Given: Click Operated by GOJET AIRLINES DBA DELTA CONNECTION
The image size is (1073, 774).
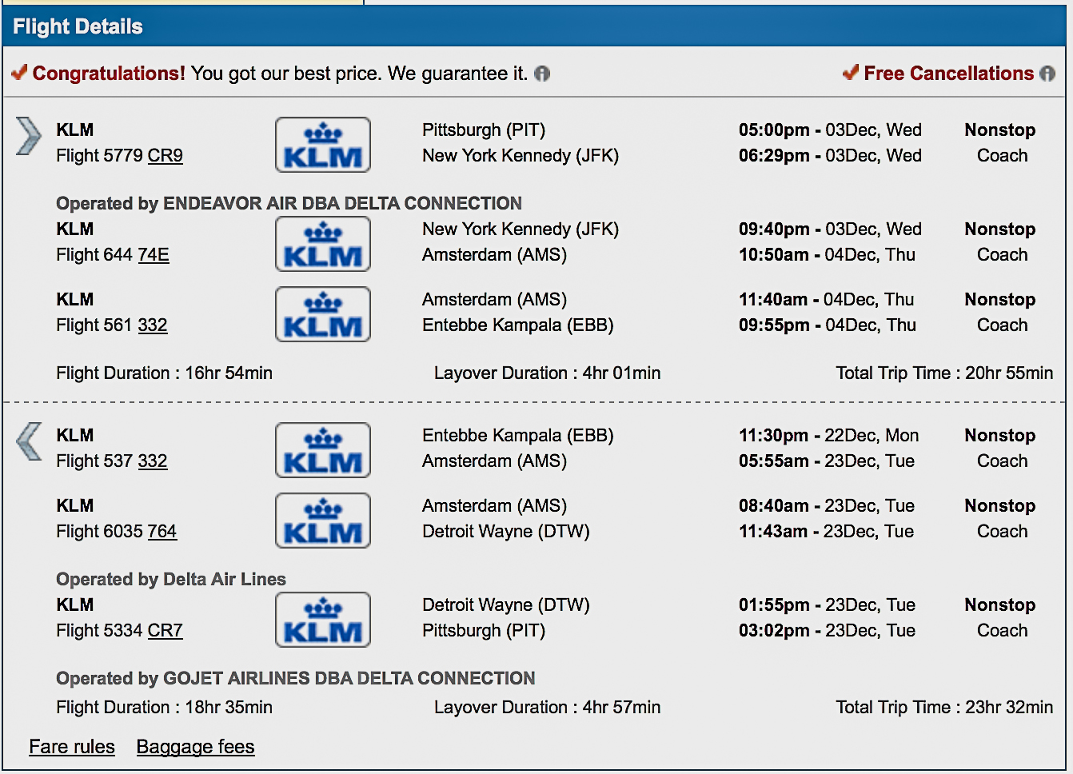Looking at the screenshot, I should point(296,679).
